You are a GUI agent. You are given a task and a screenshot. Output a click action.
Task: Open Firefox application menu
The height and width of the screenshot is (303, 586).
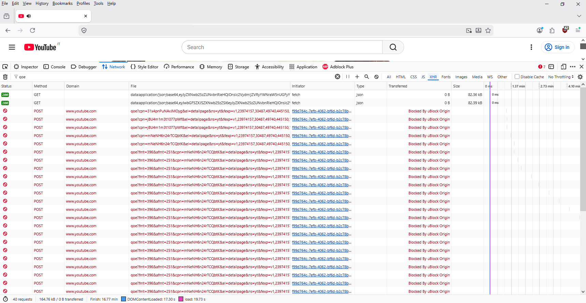tap(578, 30)
